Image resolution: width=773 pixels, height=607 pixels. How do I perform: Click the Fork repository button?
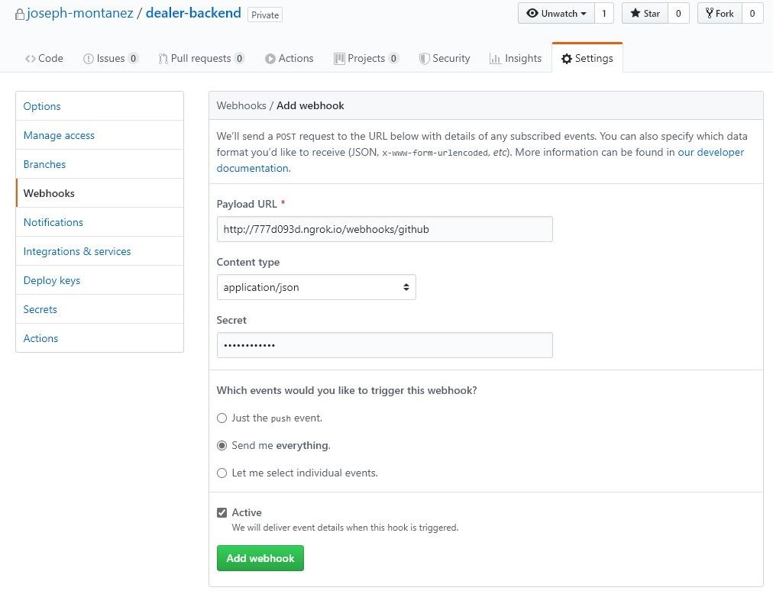[720, 13]
